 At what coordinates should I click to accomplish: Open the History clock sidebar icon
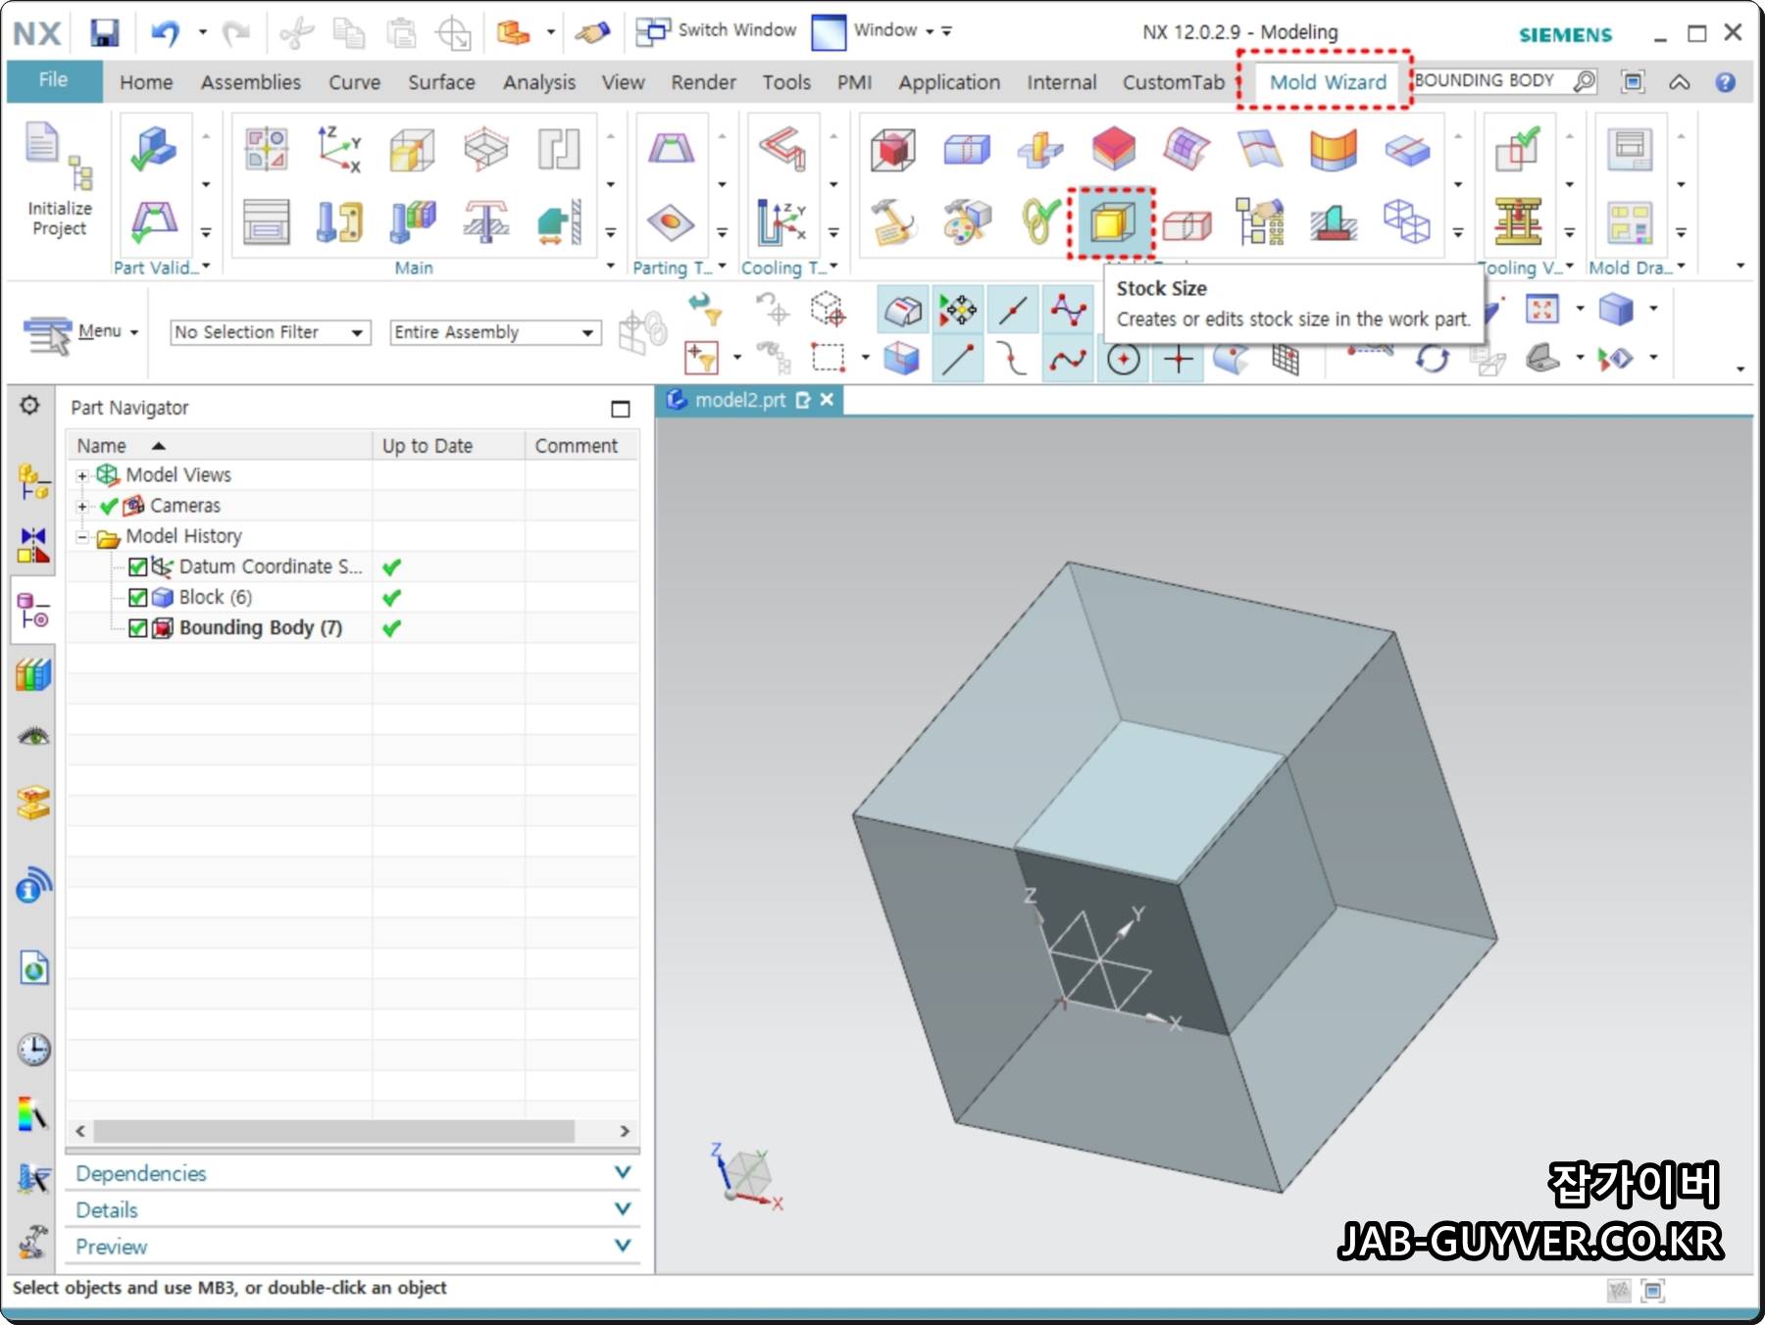(33, 1049)
